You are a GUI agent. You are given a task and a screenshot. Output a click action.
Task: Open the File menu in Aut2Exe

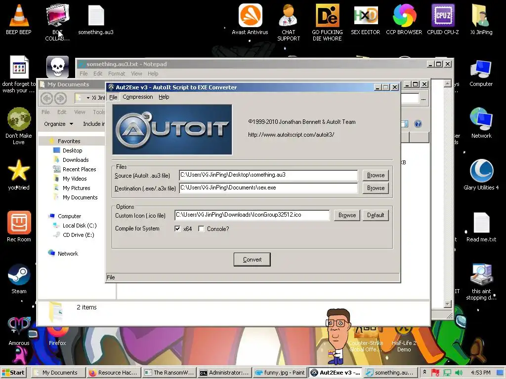click(113, 97)
